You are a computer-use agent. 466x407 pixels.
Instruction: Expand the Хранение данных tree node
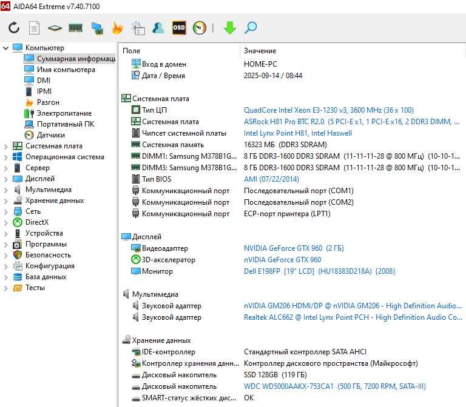(5, 201)
